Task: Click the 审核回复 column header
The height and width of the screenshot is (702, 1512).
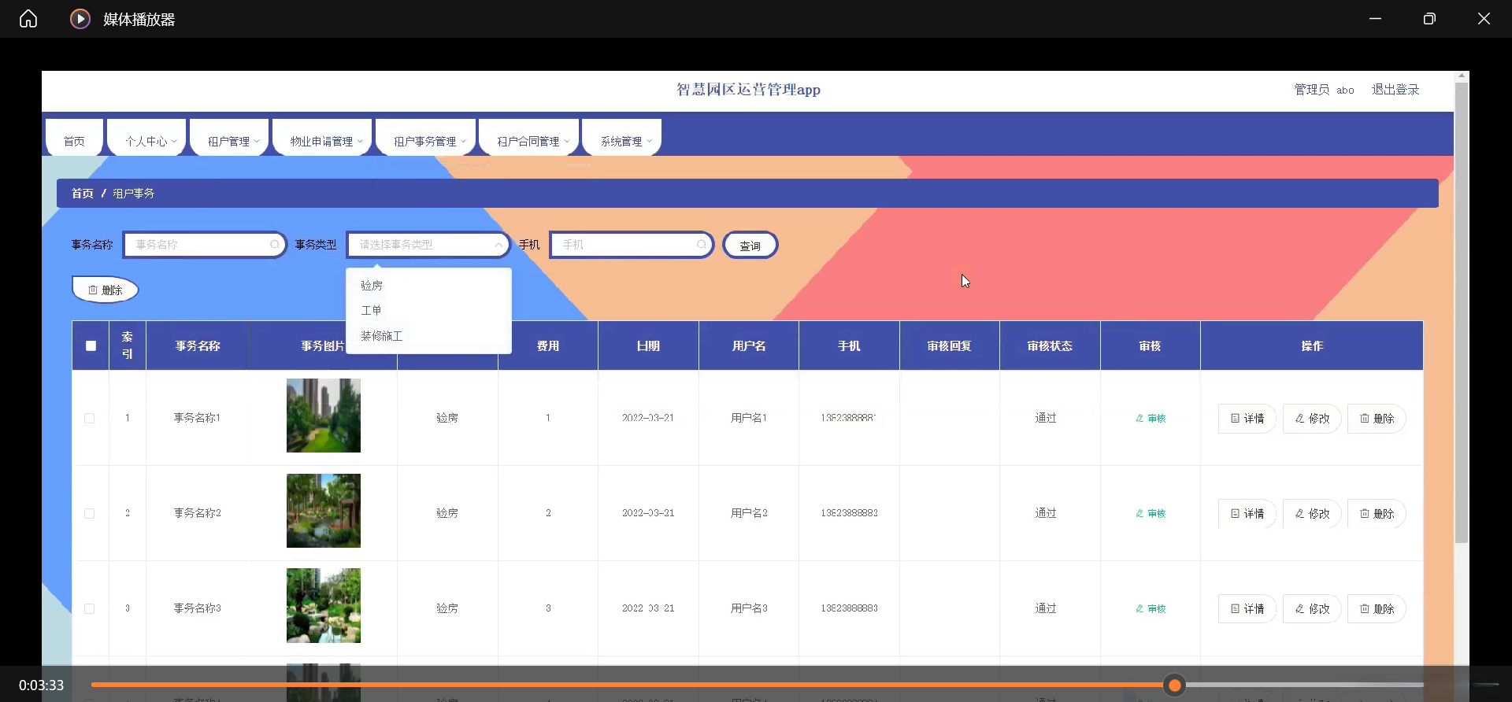Action: 950,345
